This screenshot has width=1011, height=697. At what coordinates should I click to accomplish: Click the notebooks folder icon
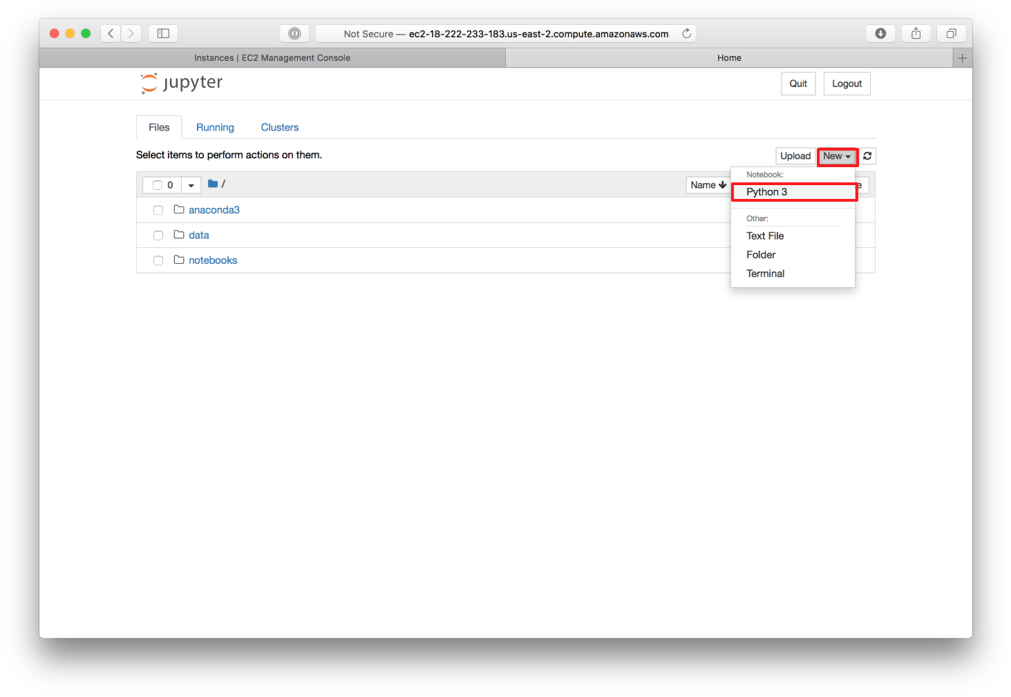179,260
